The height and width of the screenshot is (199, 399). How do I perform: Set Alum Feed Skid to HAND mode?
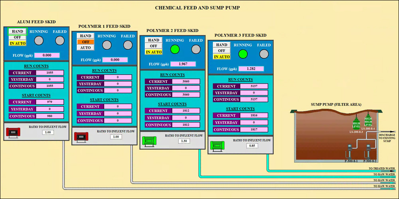[18, 31]
